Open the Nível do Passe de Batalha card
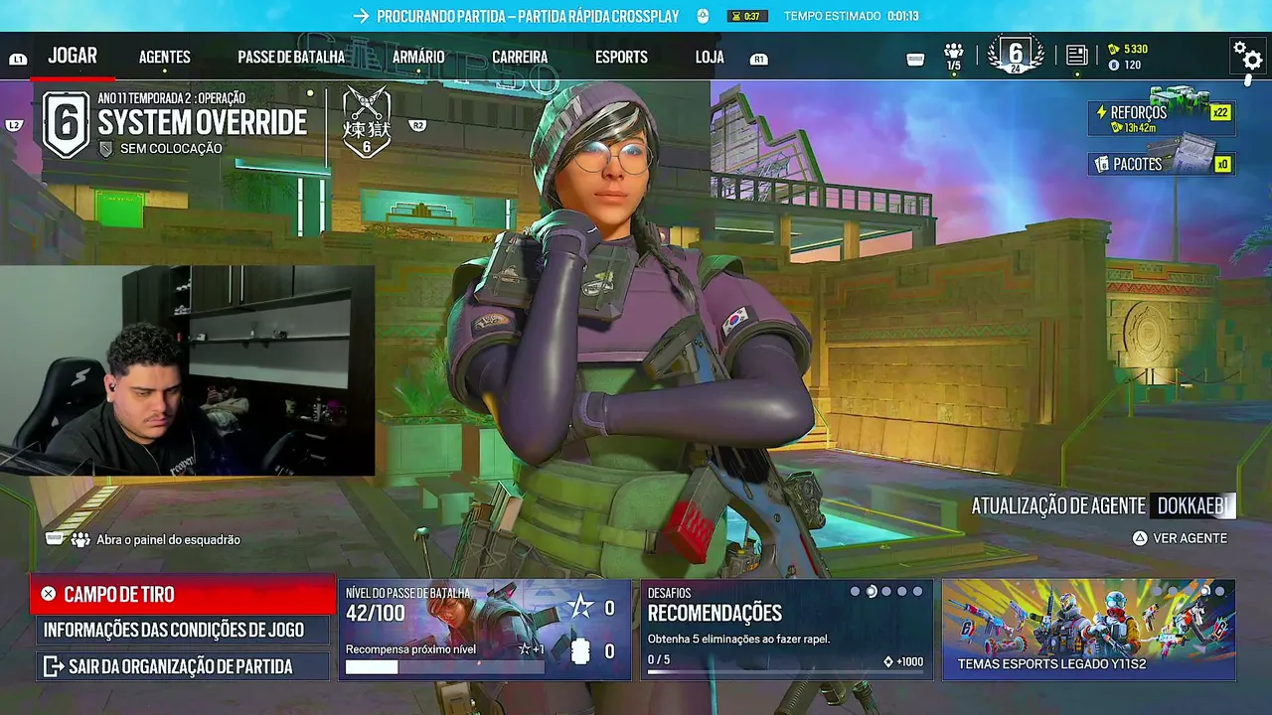Viewport: 1272px width, 715px height. point(485,630)
